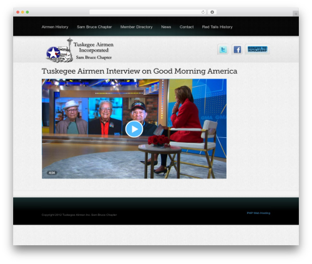Click the Donate to Scholarship button
This screenshot has height=264, width=312.
tap(257, 49)
